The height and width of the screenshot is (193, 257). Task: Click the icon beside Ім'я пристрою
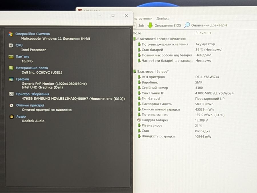point(139,77)
